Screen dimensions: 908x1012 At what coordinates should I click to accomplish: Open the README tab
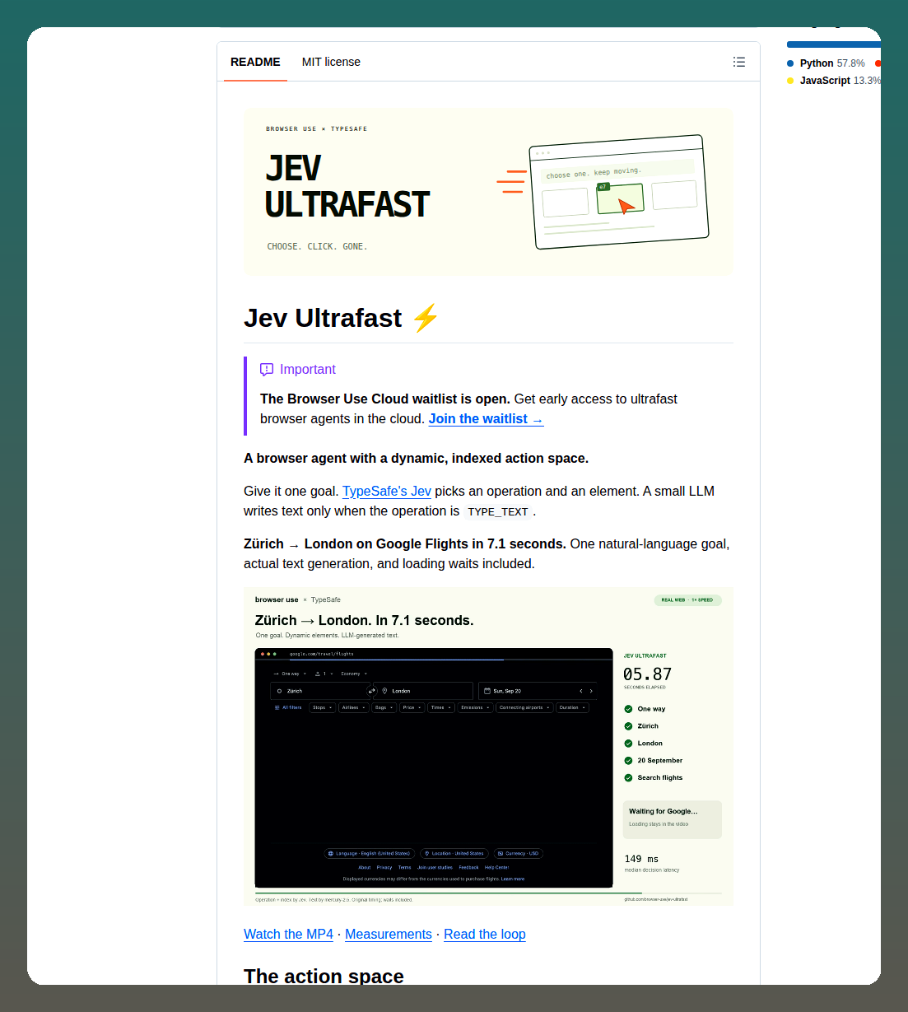point(255,62)
